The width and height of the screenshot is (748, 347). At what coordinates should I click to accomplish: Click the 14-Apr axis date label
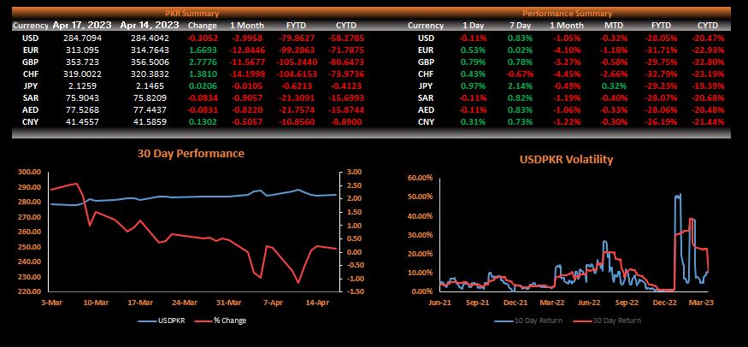tap(319, 303)
